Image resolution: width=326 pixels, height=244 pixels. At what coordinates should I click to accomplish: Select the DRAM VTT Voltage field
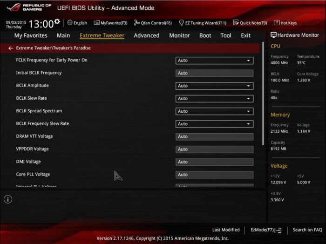pos(214,136)
